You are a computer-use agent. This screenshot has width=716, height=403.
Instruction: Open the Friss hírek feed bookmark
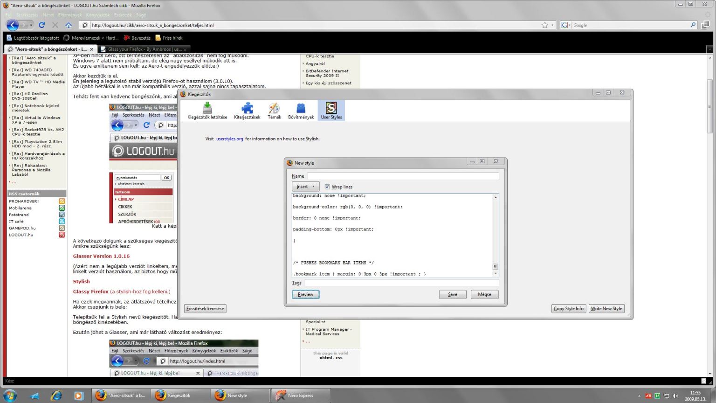tap(169, 38)
